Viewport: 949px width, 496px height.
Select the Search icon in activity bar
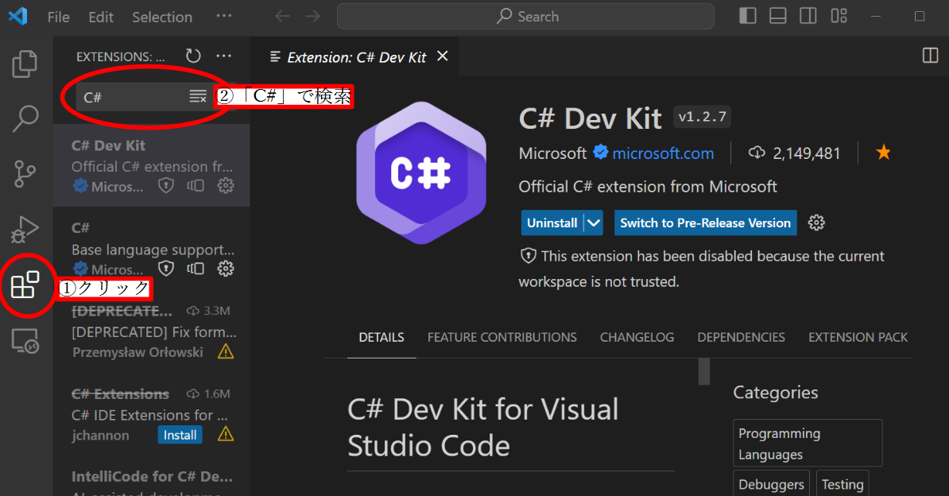pyautogui.click(x=24, y=118)
